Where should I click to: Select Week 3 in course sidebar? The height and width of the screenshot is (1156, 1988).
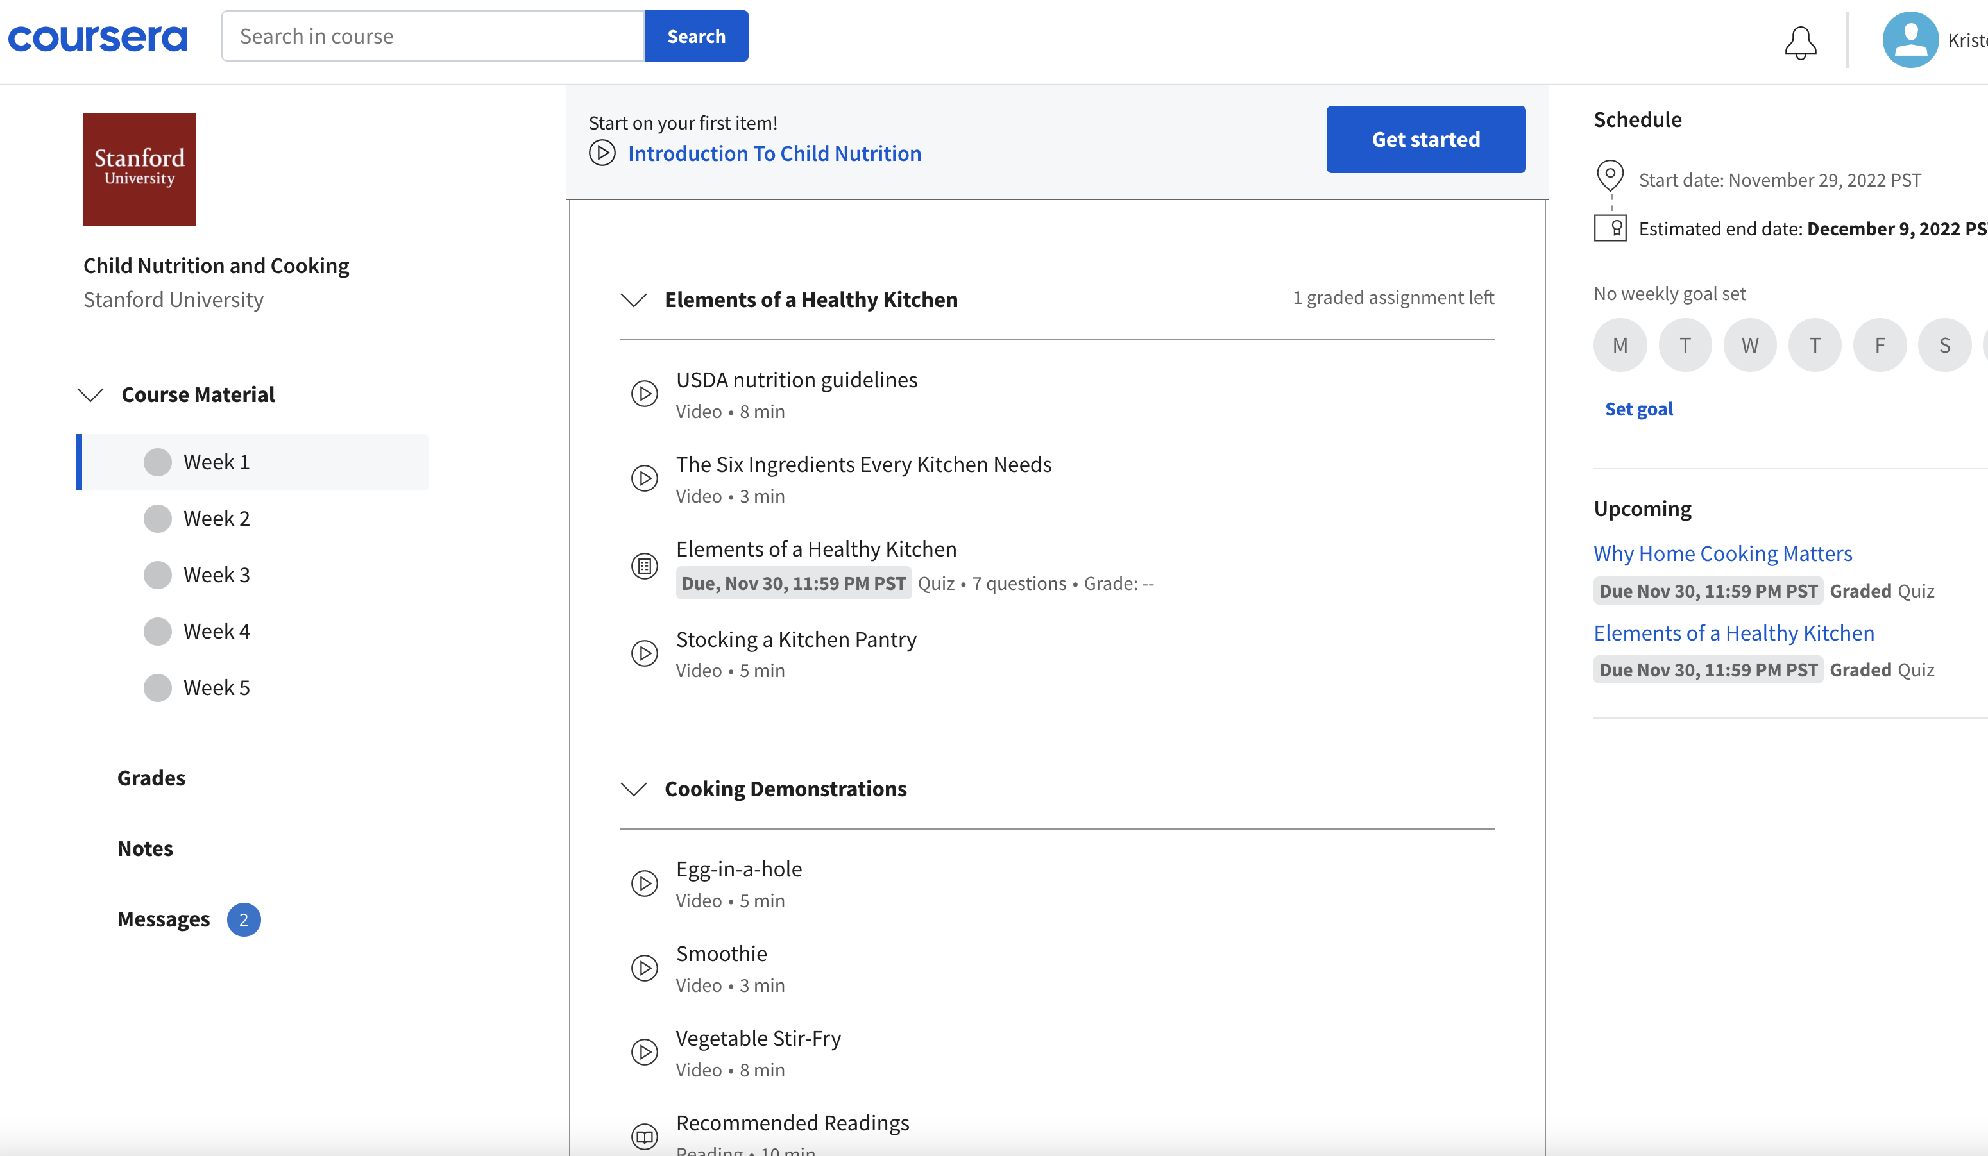point(216,575)
